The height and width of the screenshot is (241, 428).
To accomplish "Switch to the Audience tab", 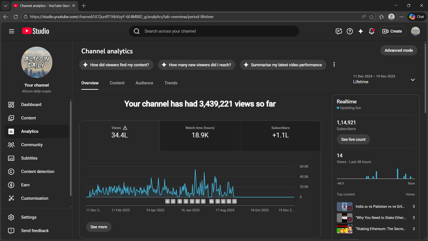I will coord(144,83).
